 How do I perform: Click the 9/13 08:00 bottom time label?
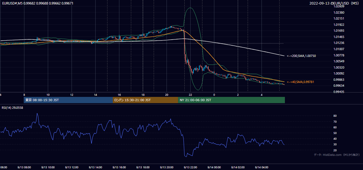(x=24, y=167)
